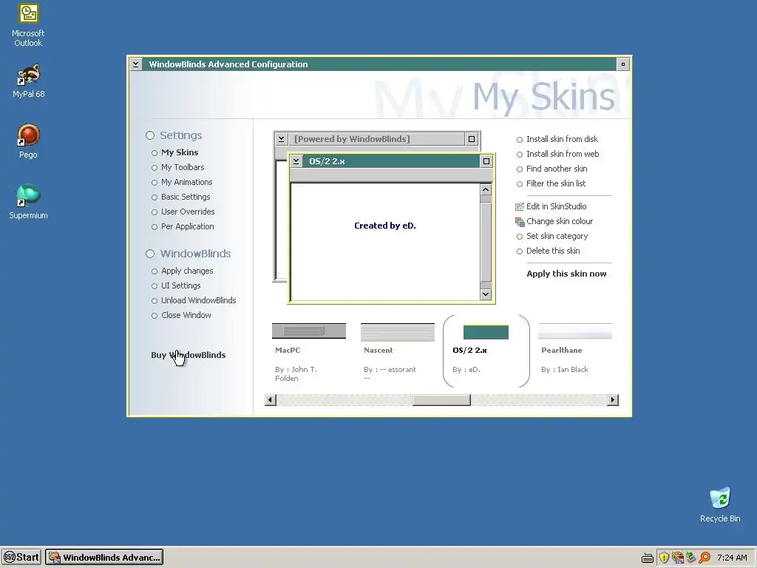Select the MacPC skin thumbnail
The image size is (757, 568).
[309, 331]
